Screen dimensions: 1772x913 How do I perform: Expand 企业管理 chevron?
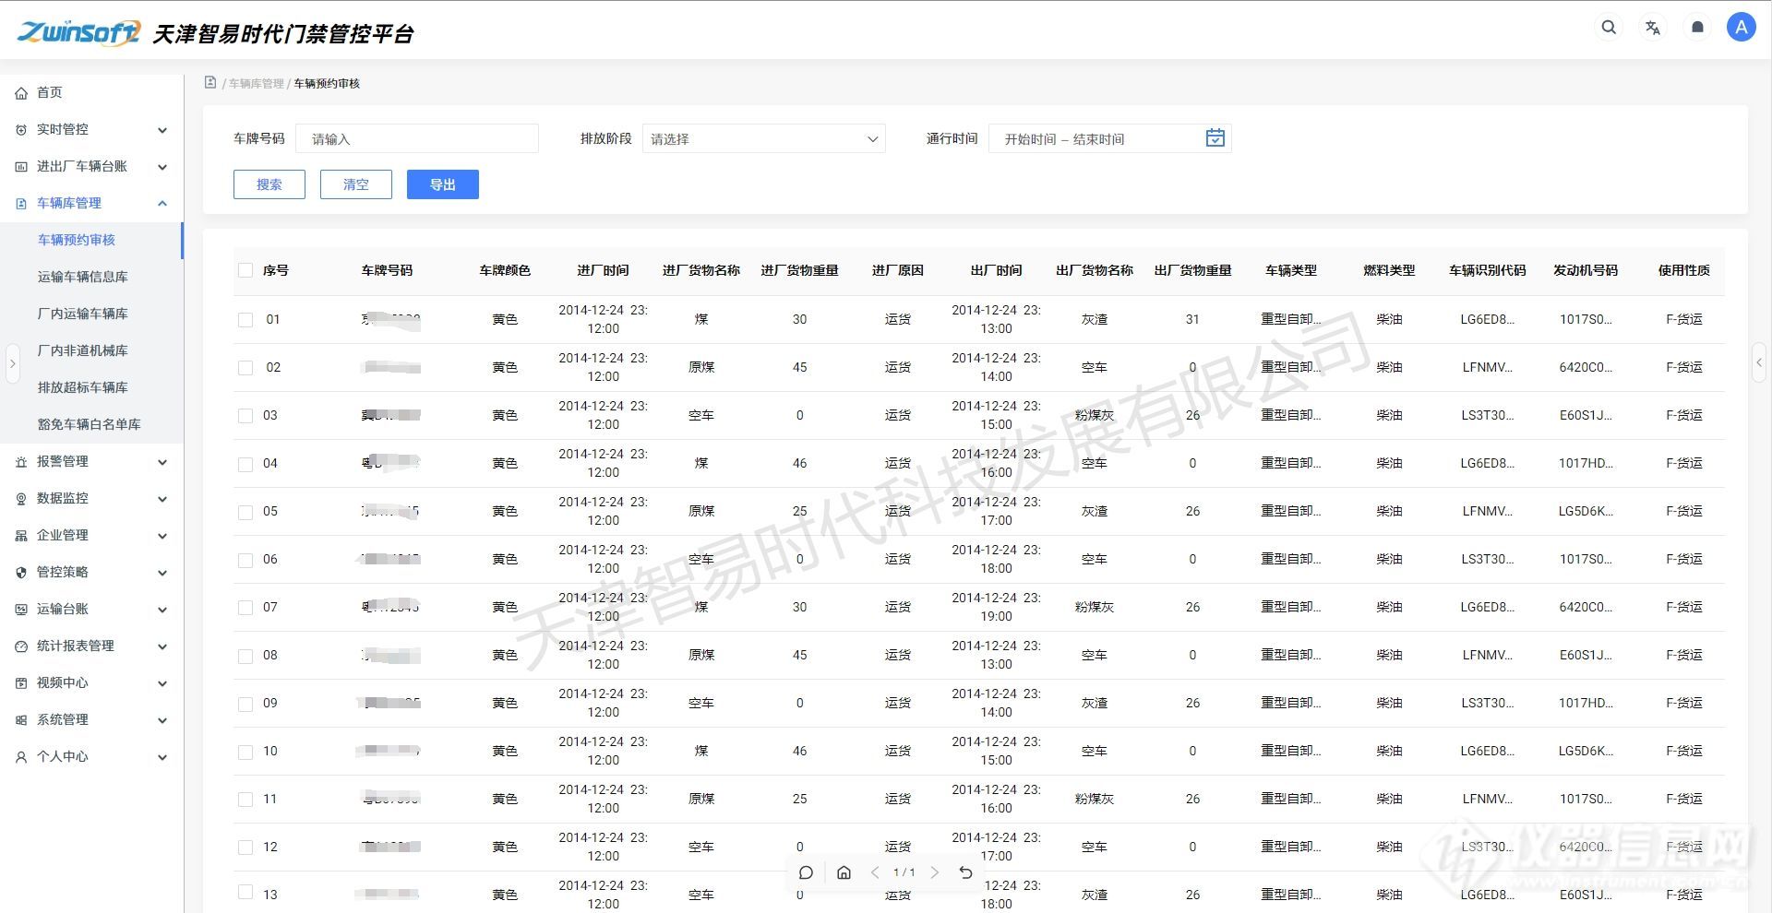(162, 536)
